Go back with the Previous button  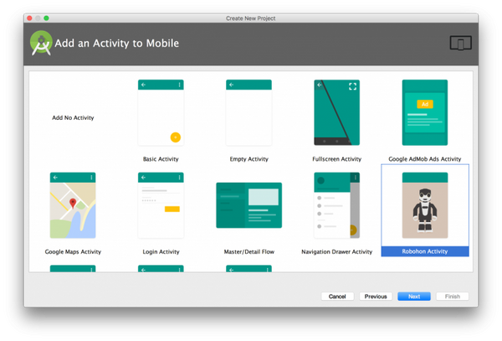(376, 297)
